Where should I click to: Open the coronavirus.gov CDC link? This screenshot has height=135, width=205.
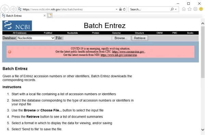click(x=128, y=52)
